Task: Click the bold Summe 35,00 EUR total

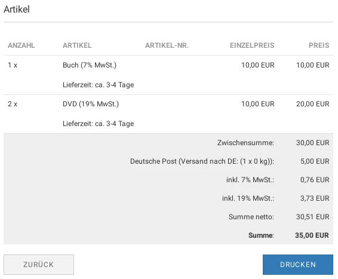Action: click(312, 235)
